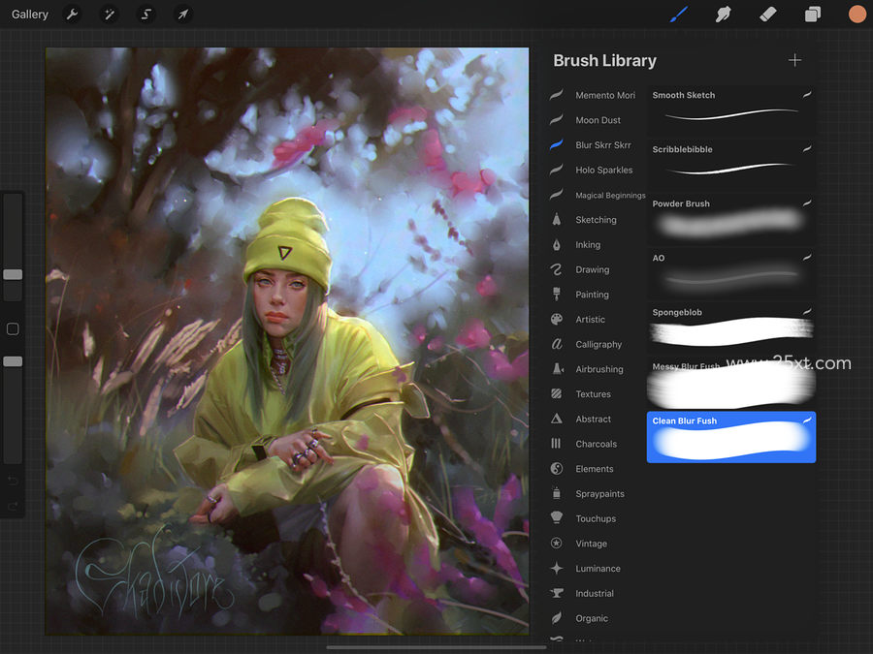Click the Elements yin-yang icon

pos(556,469)
